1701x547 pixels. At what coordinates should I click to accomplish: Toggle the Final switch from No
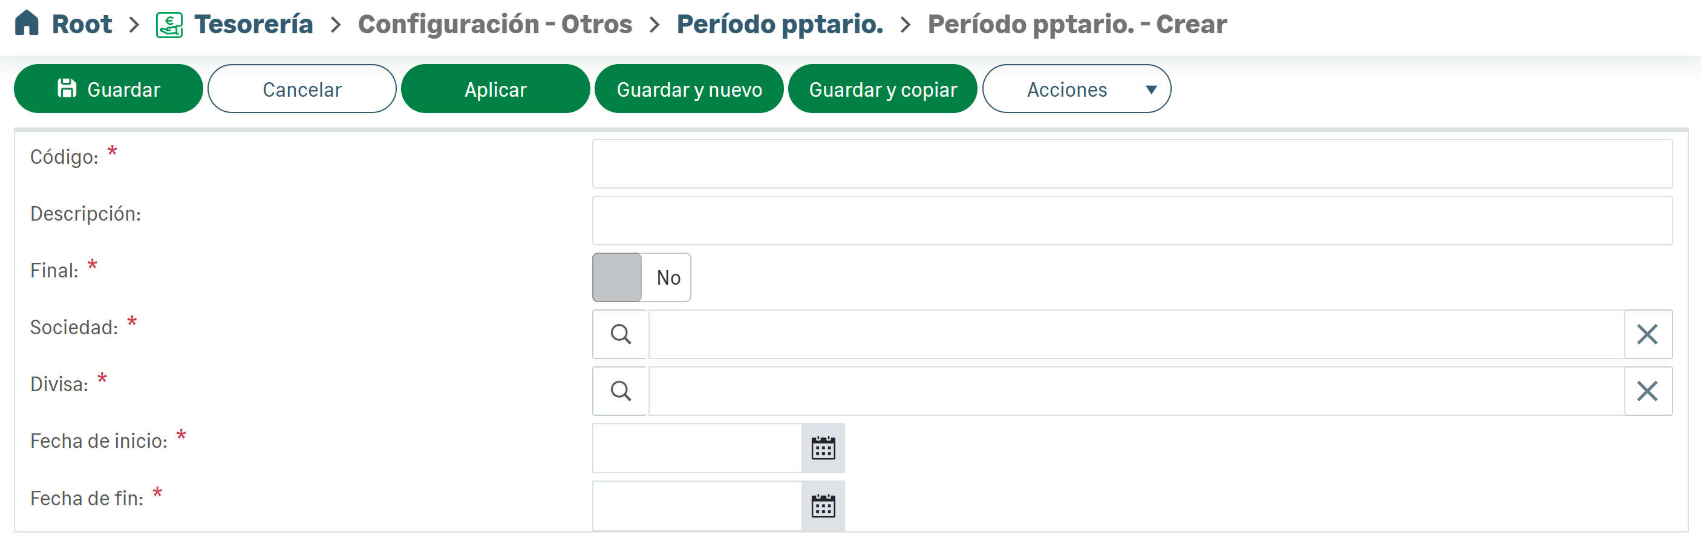(641, 277)
